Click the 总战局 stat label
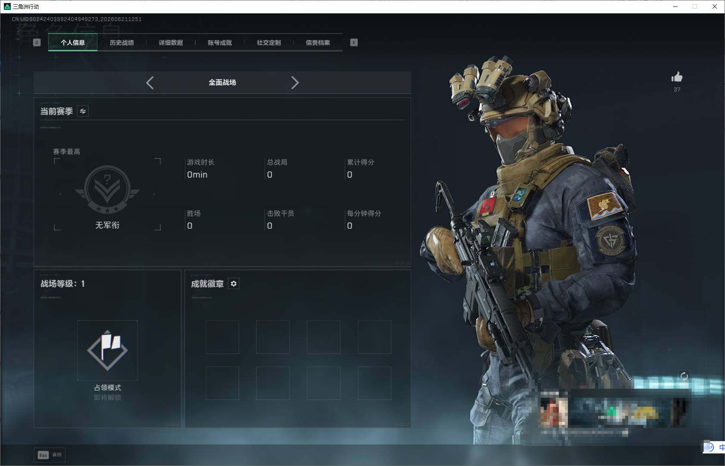 277,162
